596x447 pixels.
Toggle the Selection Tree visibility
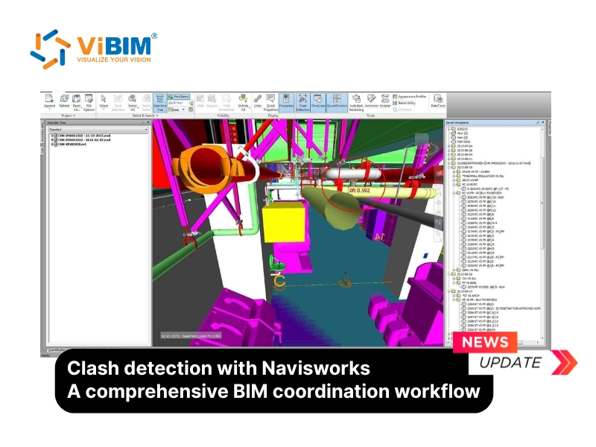160,103
